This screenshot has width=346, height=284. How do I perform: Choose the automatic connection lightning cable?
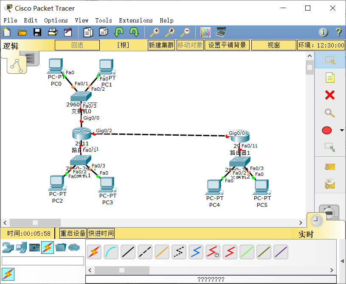click(x=94, y=252)
